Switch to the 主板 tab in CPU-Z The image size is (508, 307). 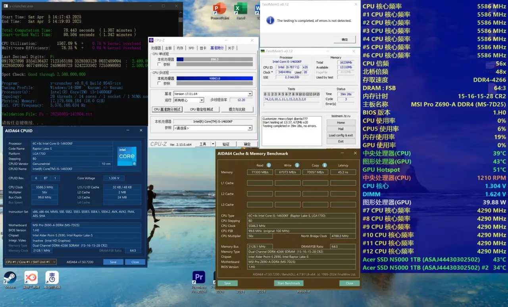pyautogui.click(x=168, y=48)
